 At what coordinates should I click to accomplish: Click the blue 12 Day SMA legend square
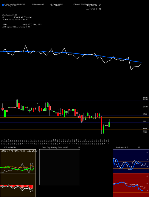point(3,5)
